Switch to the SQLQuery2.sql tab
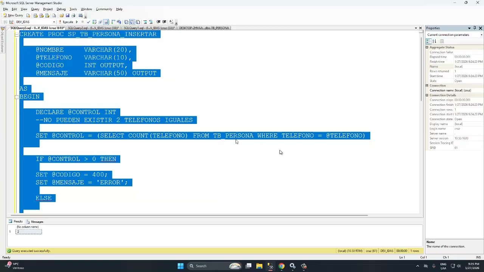This screenshot has width=484, height=272. click(93, 28)
